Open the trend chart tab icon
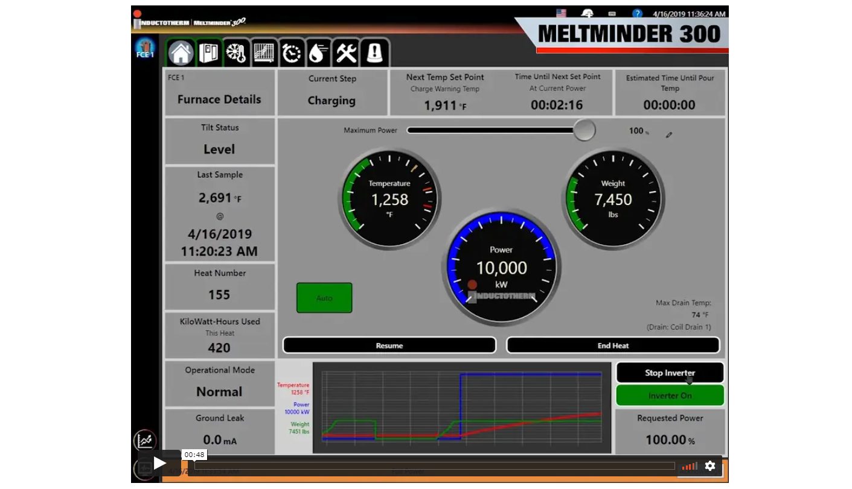This screenshot has width=852, height=489. (x=263, y=53)
